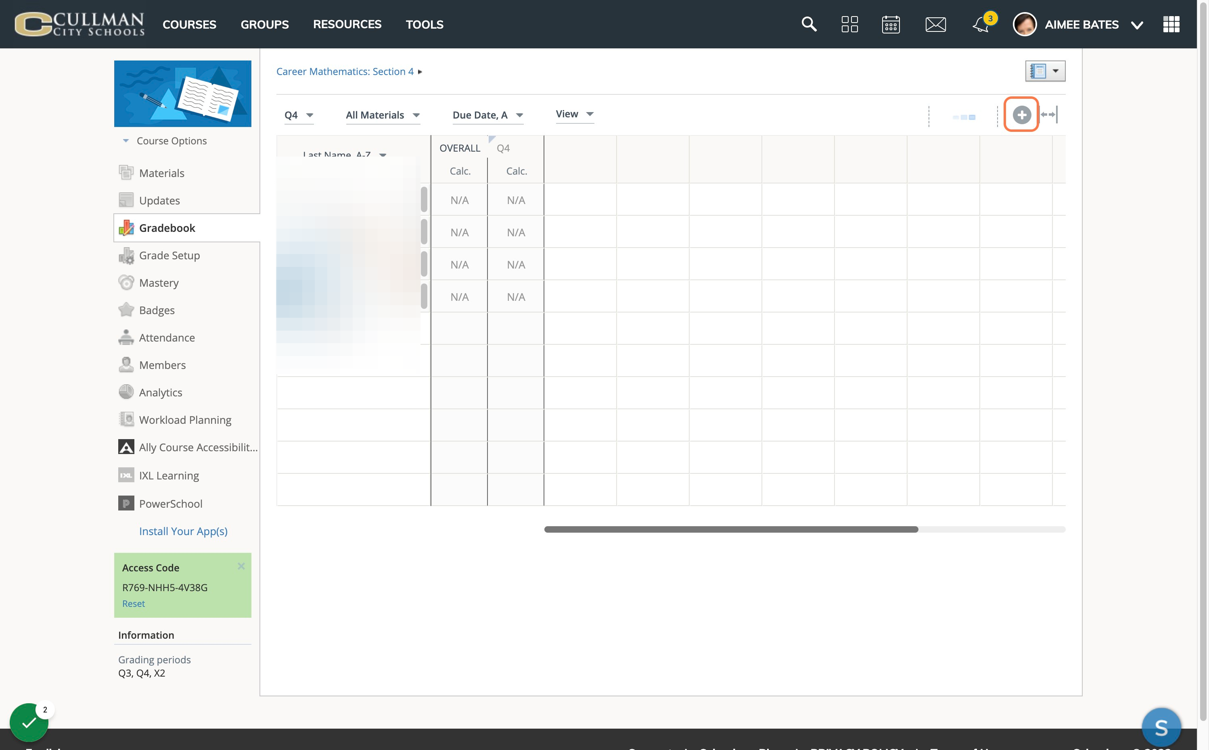Open the notifications bell icon

[x=981, y=24]
